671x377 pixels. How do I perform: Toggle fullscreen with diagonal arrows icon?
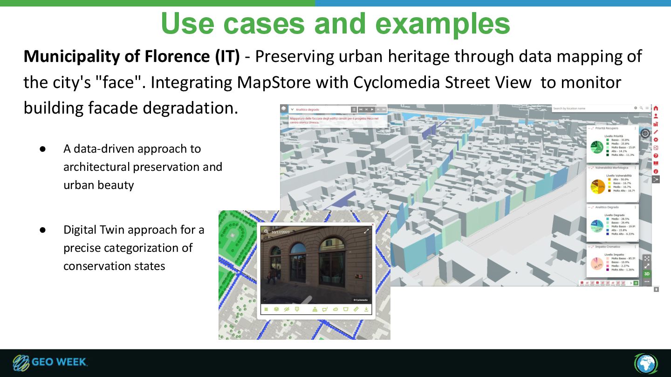tap(647, 266)
